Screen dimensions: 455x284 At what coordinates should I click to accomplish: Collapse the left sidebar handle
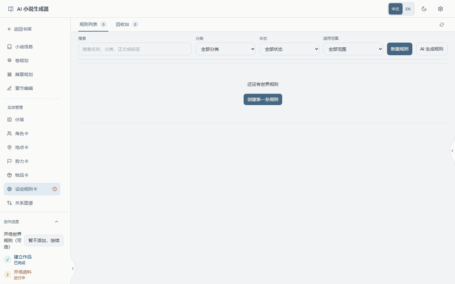(73, 269)
